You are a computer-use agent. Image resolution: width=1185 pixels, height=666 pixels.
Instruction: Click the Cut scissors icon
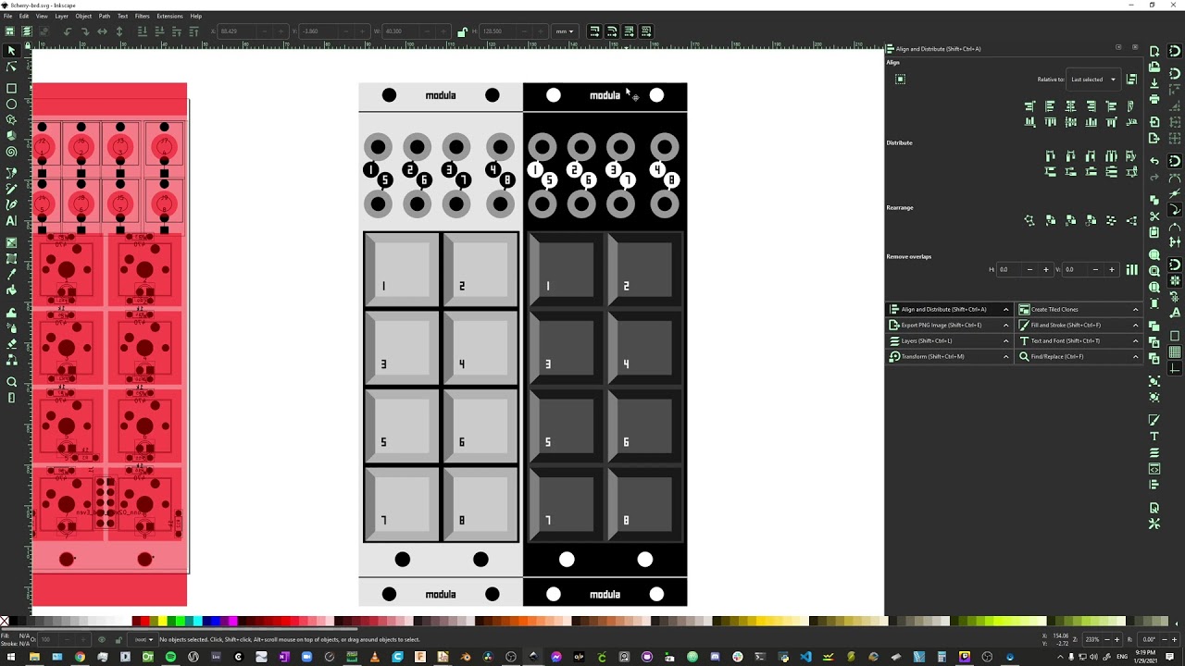pos(1154,216)
